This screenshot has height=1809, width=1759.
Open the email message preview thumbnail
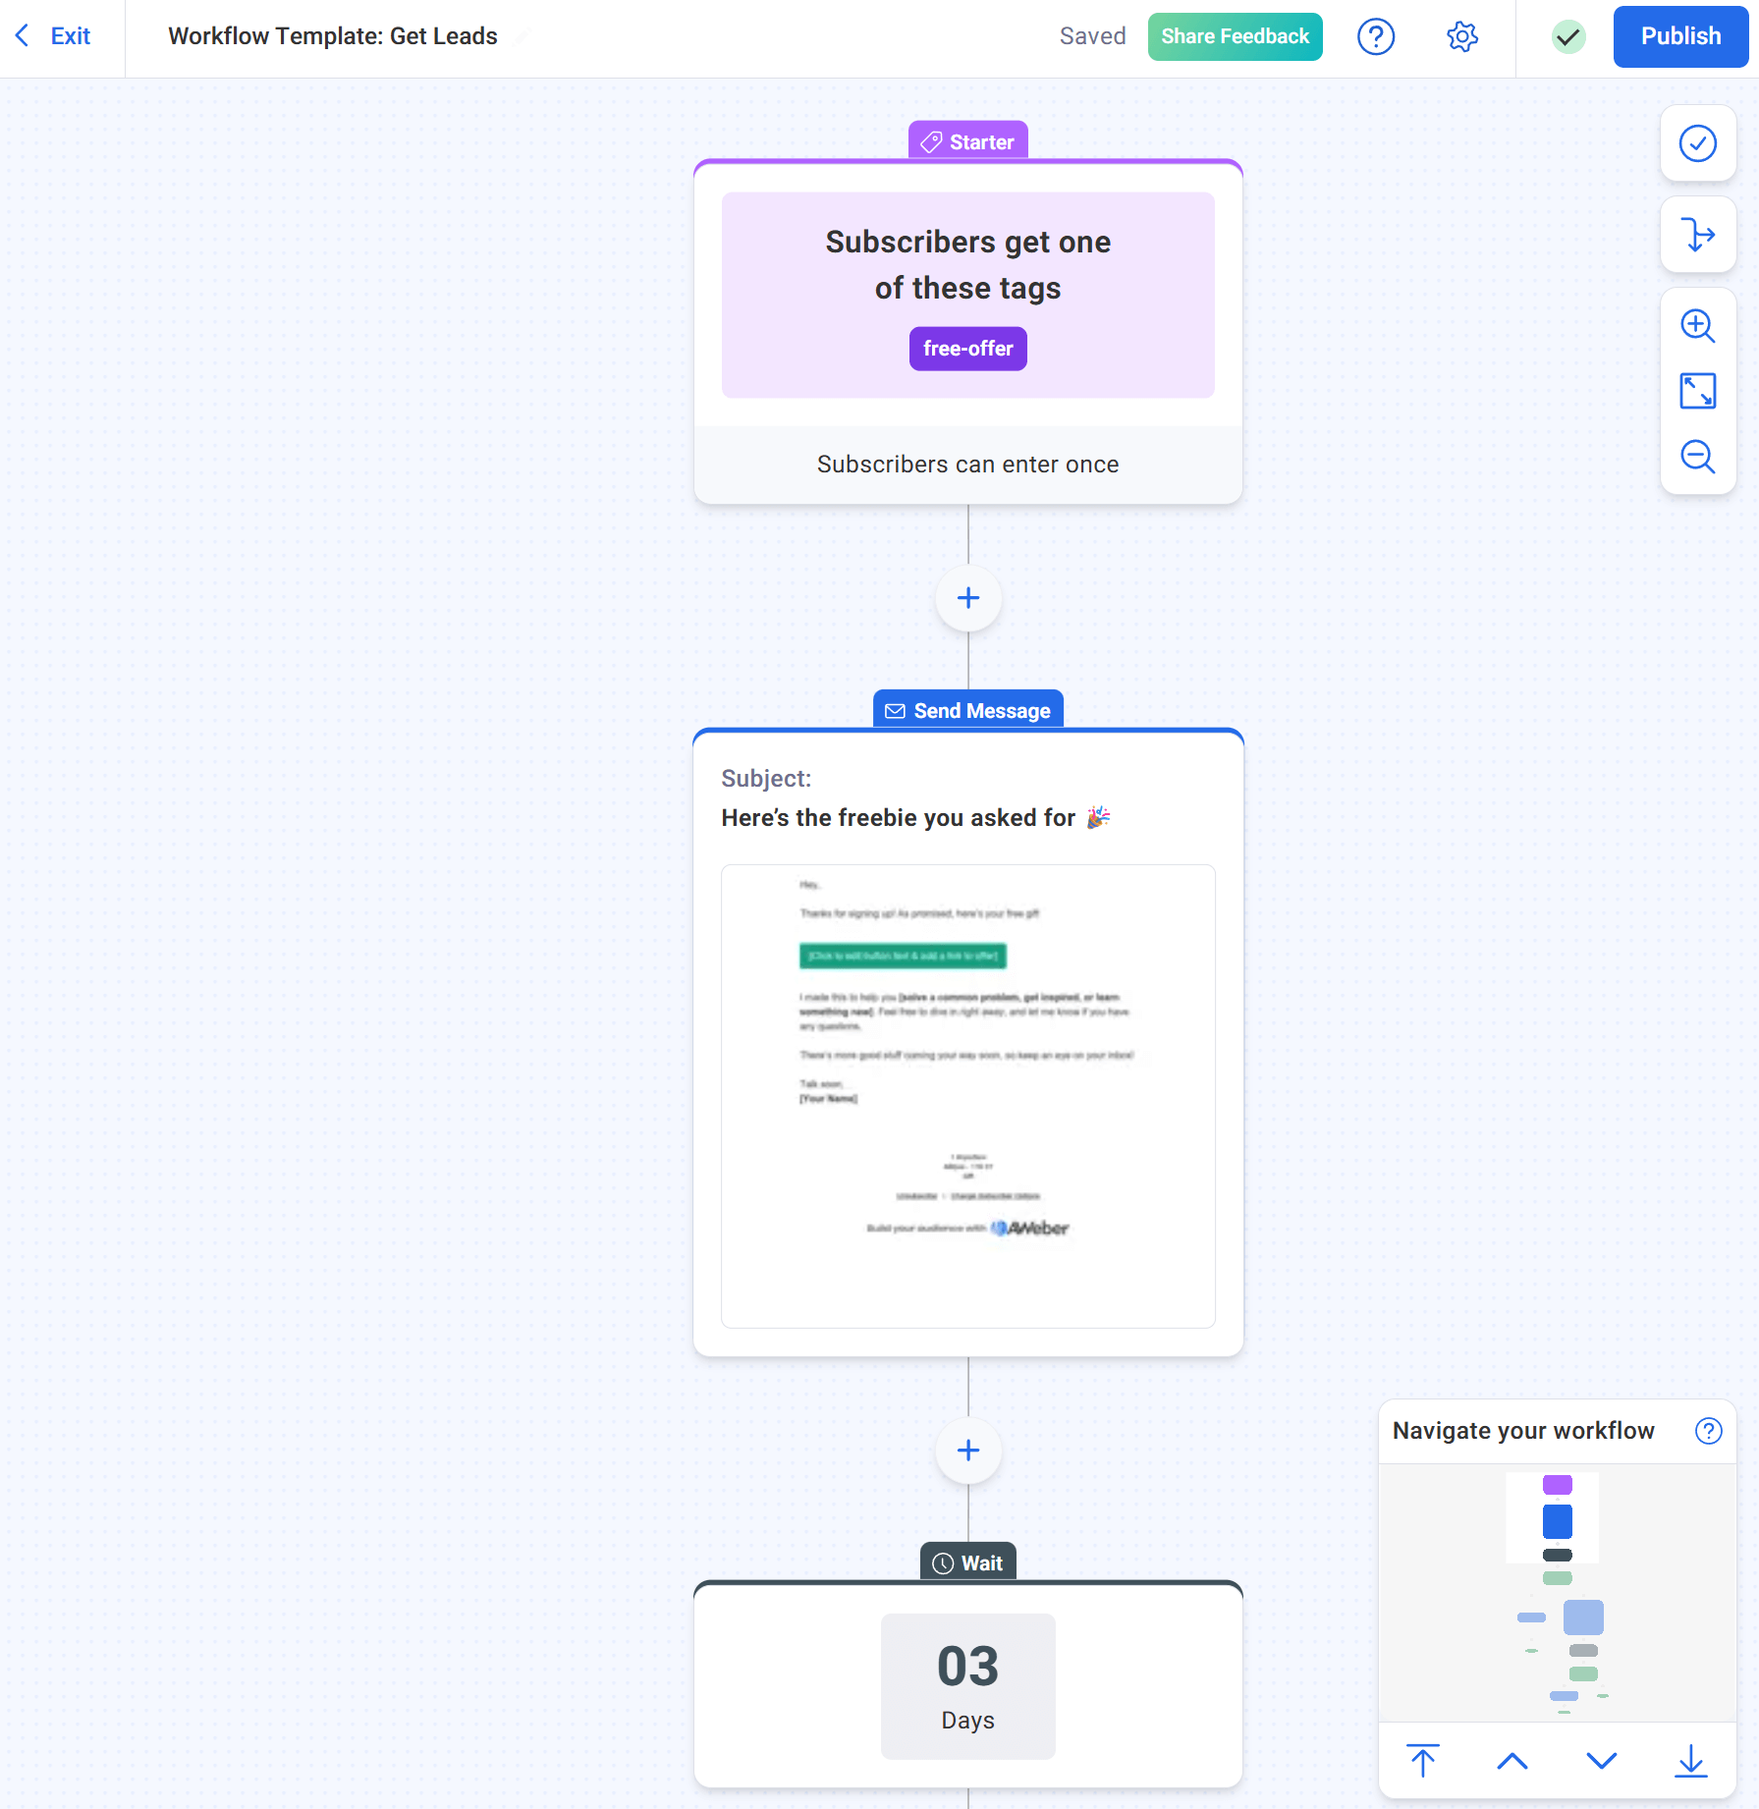click(968, 1096)
